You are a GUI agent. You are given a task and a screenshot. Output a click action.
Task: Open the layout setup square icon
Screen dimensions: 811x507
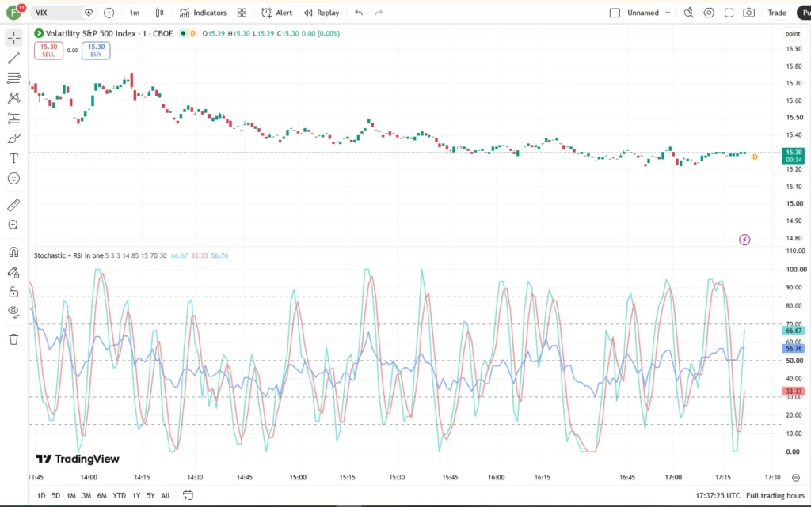[x=615, y=13]
